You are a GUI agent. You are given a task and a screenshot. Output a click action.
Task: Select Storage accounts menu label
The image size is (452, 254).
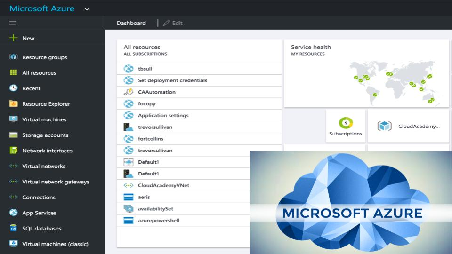(x=45, y=135)
